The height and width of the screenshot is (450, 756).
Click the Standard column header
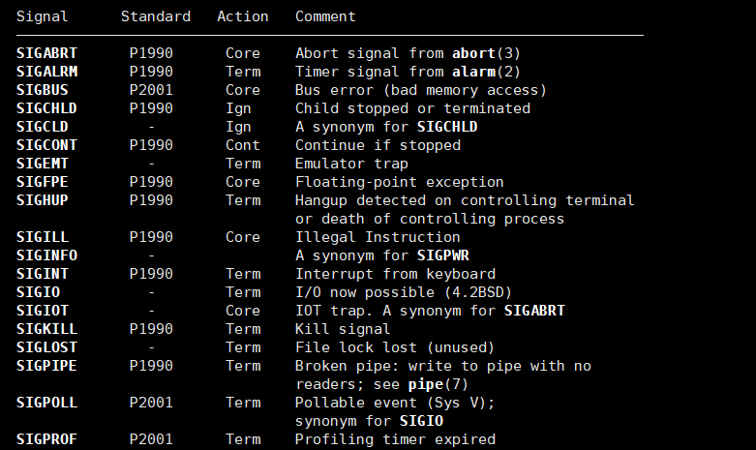(x=156, y=16)
